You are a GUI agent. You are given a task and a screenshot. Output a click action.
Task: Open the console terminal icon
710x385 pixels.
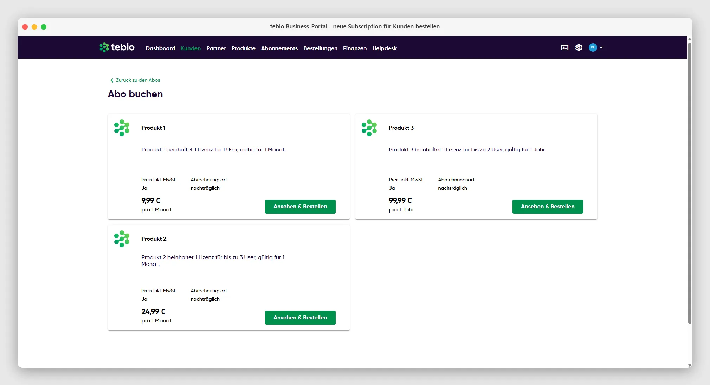point(564,47)
